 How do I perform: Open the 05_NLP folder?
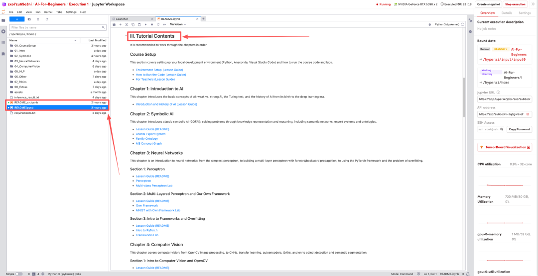click(x=58, y=71)
